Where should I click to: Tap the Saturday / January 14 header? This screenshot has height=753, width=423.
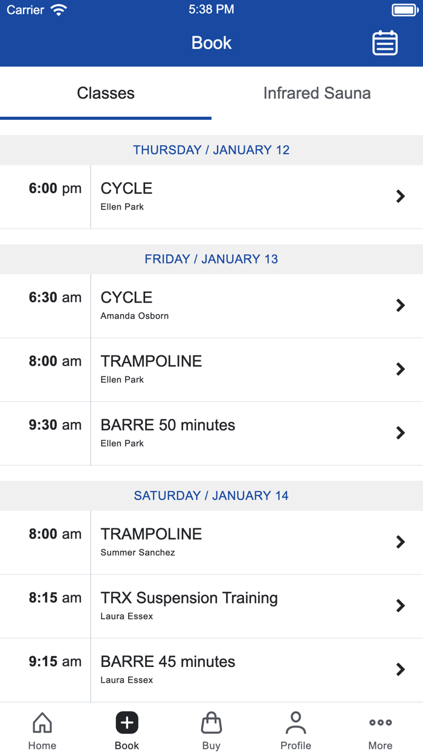pos(211,496)
